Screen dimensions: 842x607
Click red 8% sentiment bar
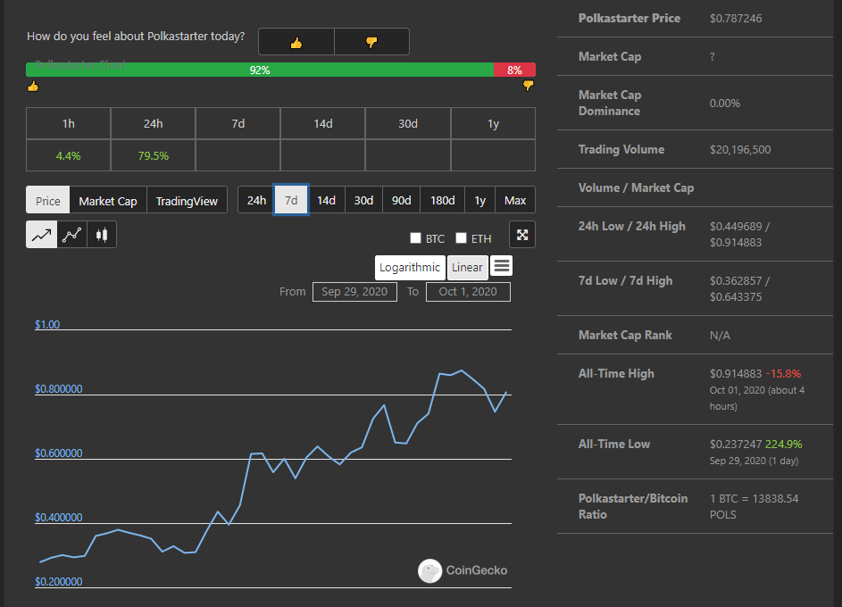click(x=514, y=70)
